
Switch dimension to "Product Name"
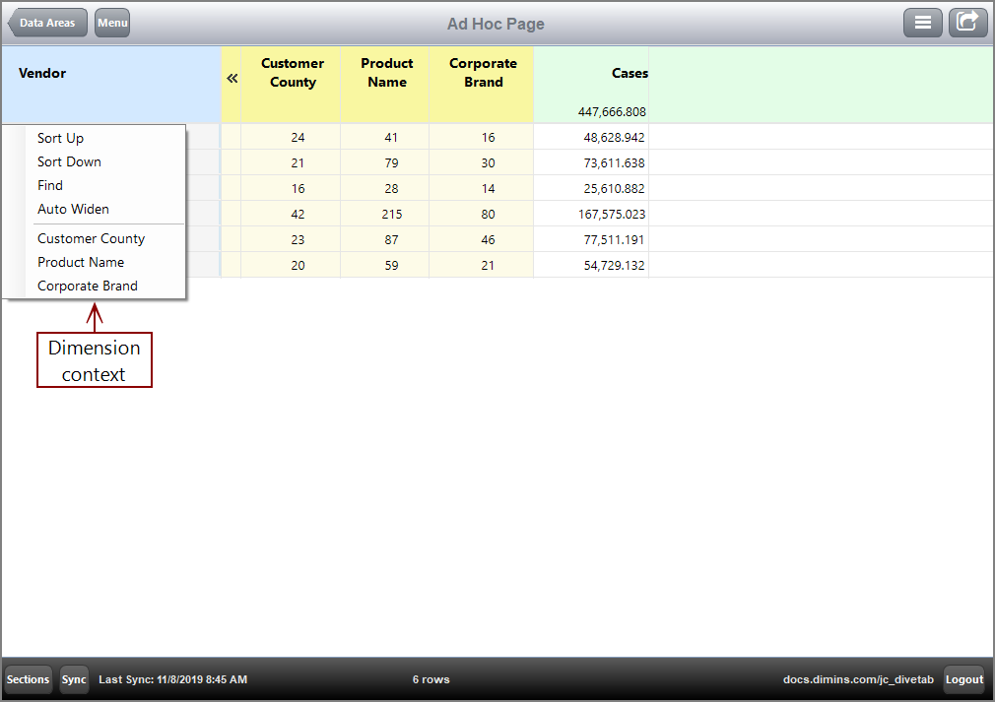pos(81,262)
